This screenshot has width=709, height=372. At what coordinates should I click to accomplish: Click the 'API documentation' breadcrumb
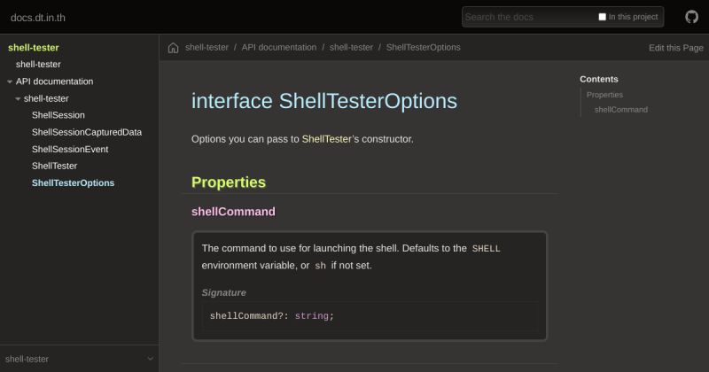pyautogui.click(x=279, y=48)
